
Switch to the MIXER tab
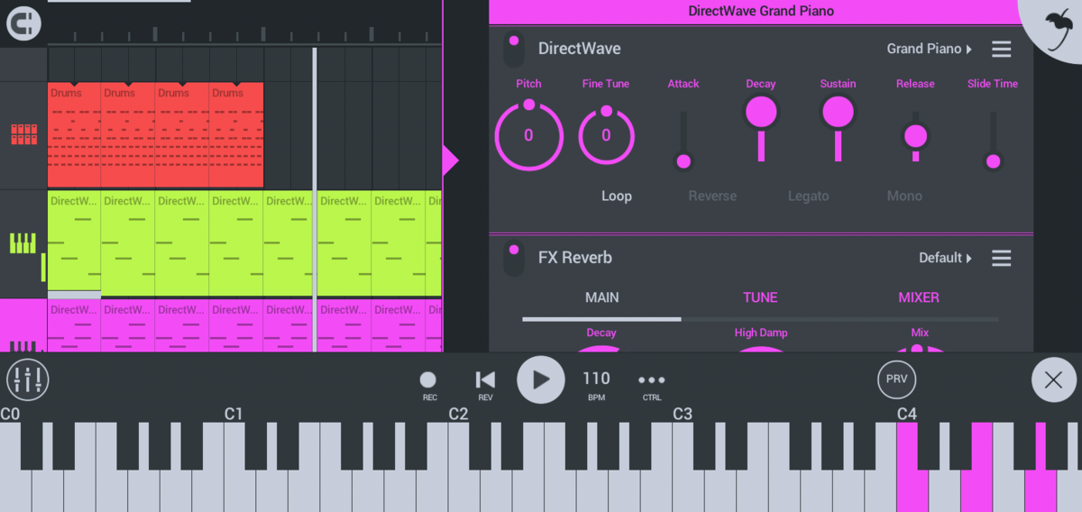919,297
